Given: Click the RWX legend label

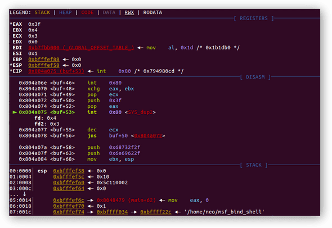Looking at the screenshot, I should [x=129, y=12].
